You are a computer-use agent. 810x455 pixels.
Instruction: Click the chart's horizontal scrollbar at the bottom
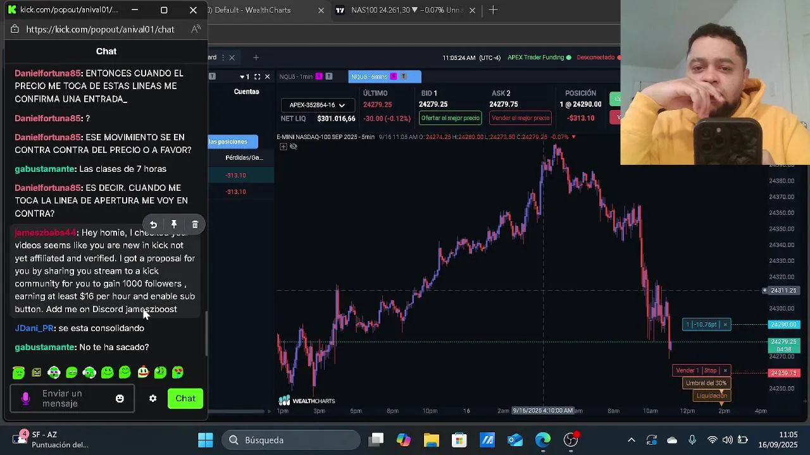pos(237,411)
